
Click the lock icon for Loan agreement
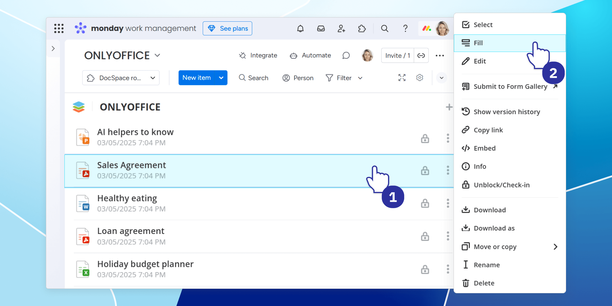(425, 236)
